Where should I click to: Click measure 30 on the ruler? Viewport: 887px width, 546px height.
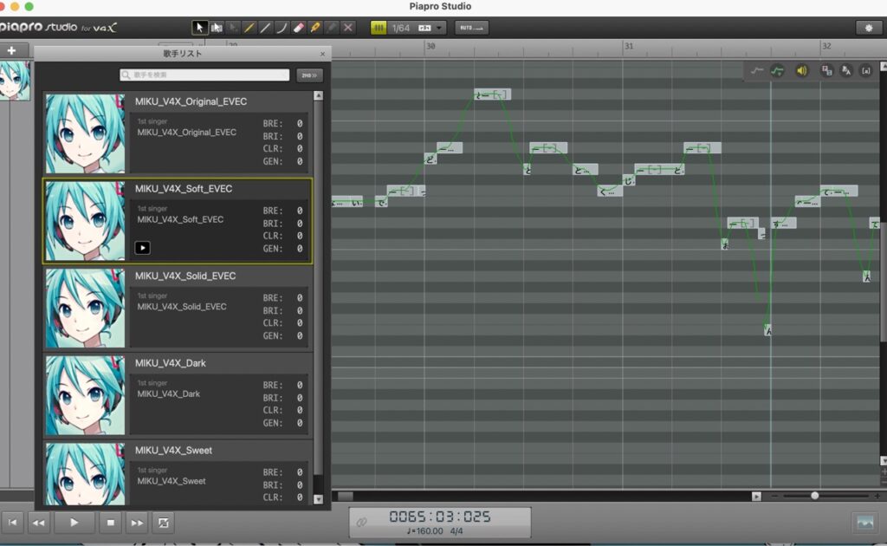431,46
